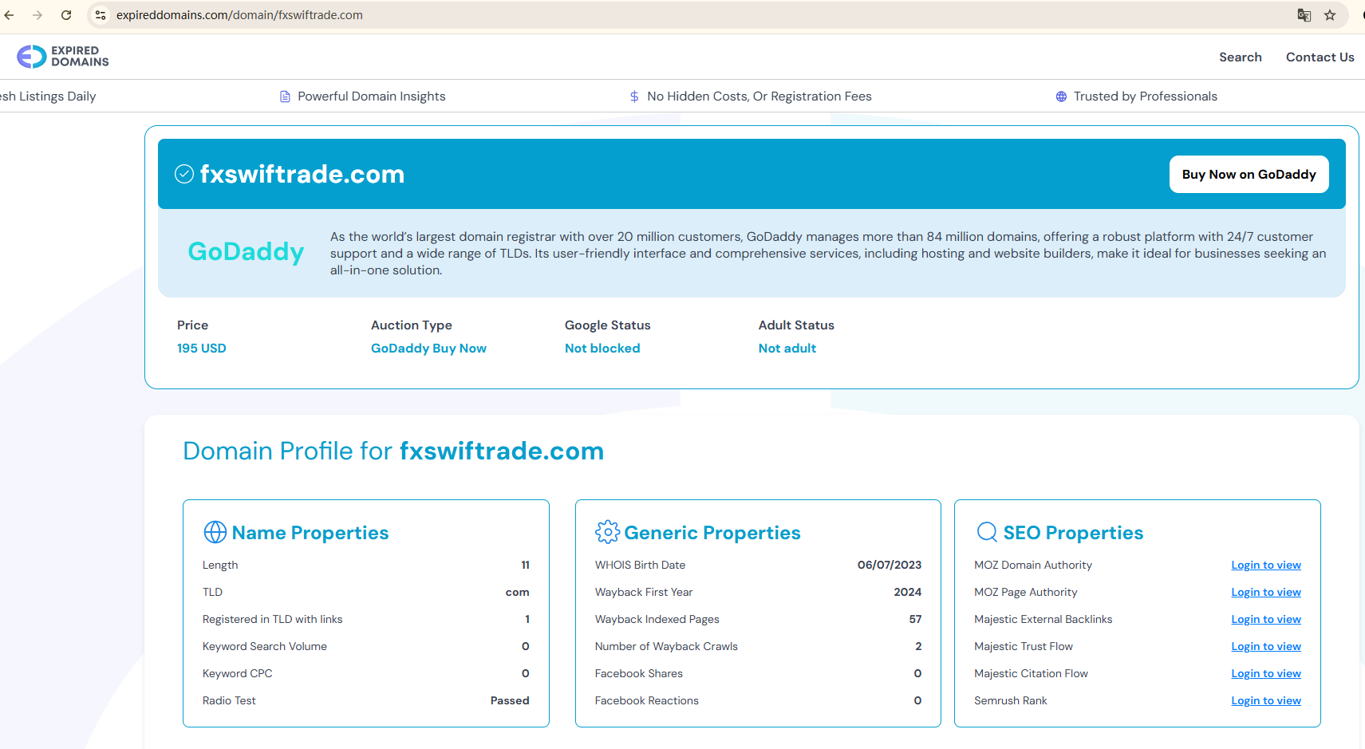Click the SEO Properties heading
This screenshot has height=749, width=1365.
[1074, 533]
